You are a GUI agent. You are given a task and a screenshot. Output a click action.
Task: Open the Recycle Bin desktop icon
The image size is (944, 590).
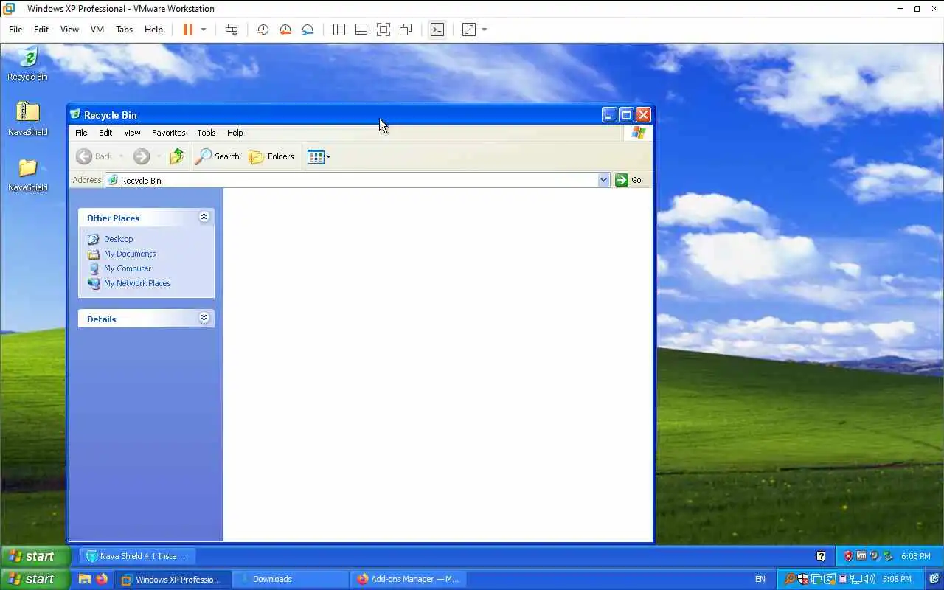pyautogui.click(x=27, y=63)
